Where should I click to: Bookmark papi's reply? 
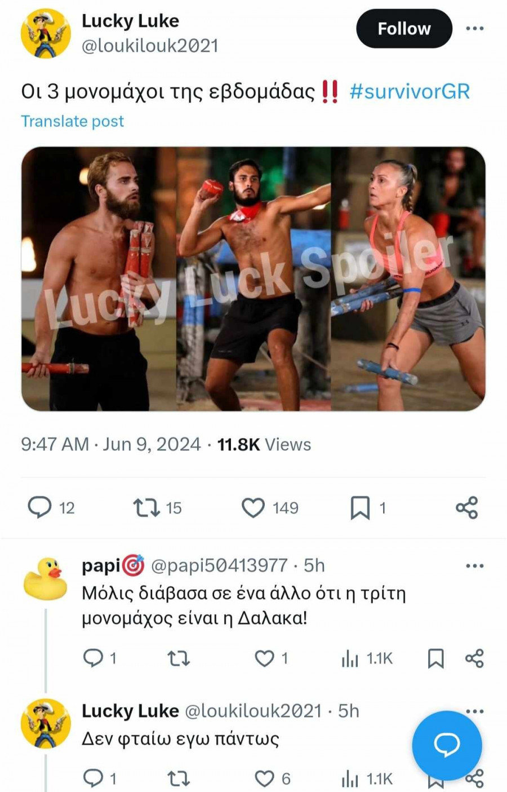435,658
